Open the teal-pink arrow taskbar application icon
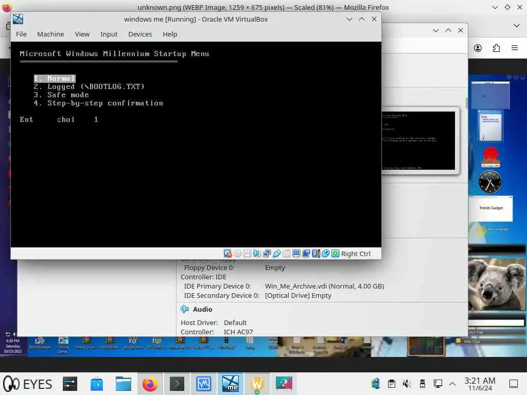Screen dimensions: 527x395 (x=284, y=384)
